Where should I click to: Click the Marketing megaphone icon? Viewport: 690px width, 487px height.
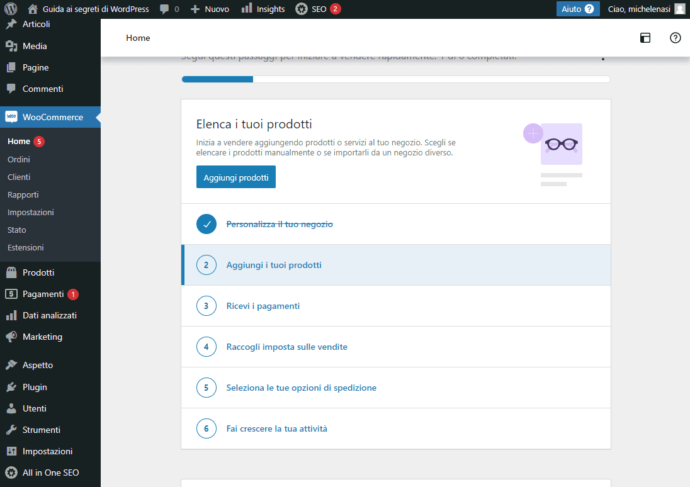[11, 337]
